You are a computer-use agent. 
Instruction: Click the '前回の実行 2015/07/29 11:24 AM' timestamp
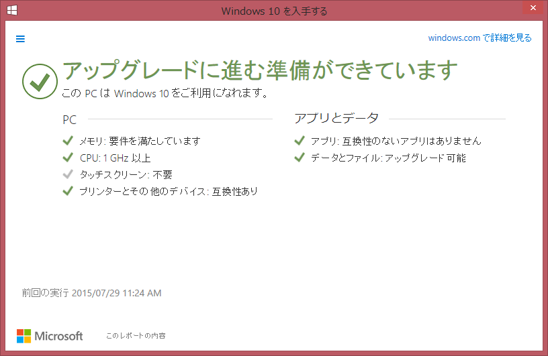coord(91,293)
